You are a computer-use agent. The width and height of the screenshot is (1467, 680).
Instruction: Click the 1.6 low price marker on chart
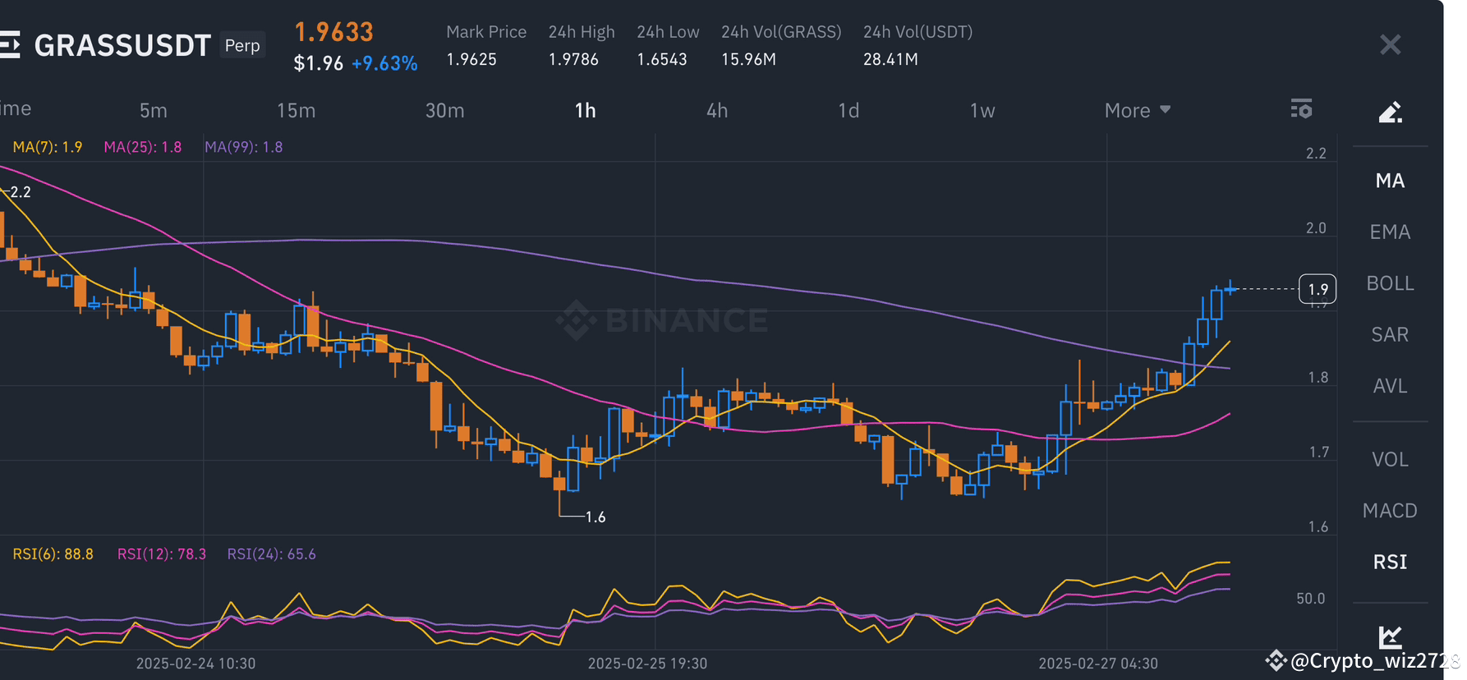pos(596,517)
